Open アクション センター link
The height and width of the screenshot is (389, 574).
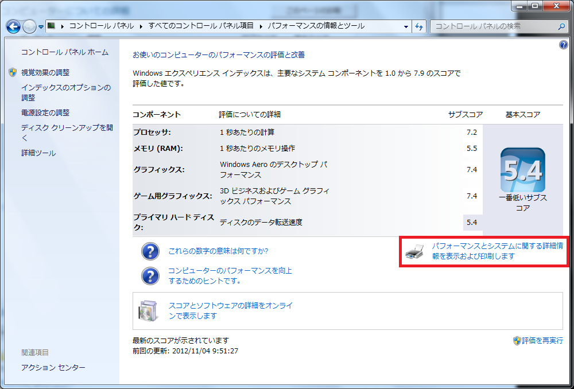[x=53, y=367]
